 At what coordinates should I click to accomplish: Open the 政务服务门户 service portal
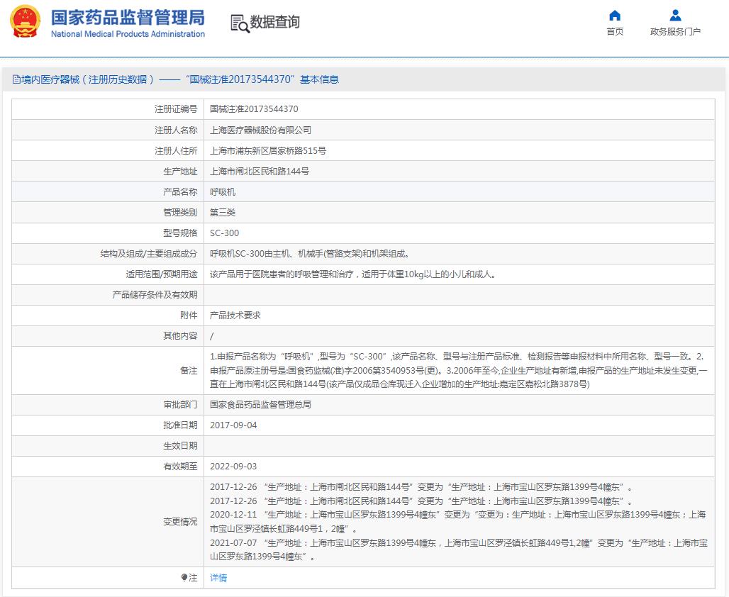(x=674, y=31)
